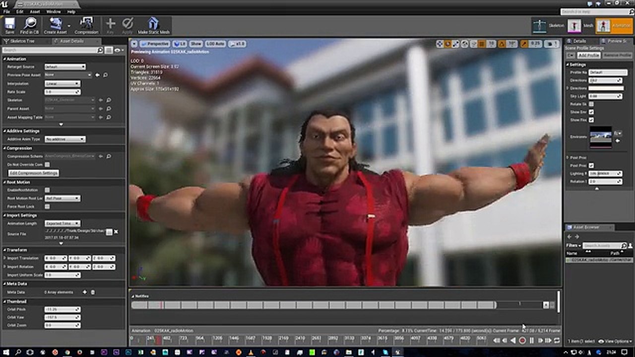Click Edit Compression Settings button

click(x=34, y=173)
